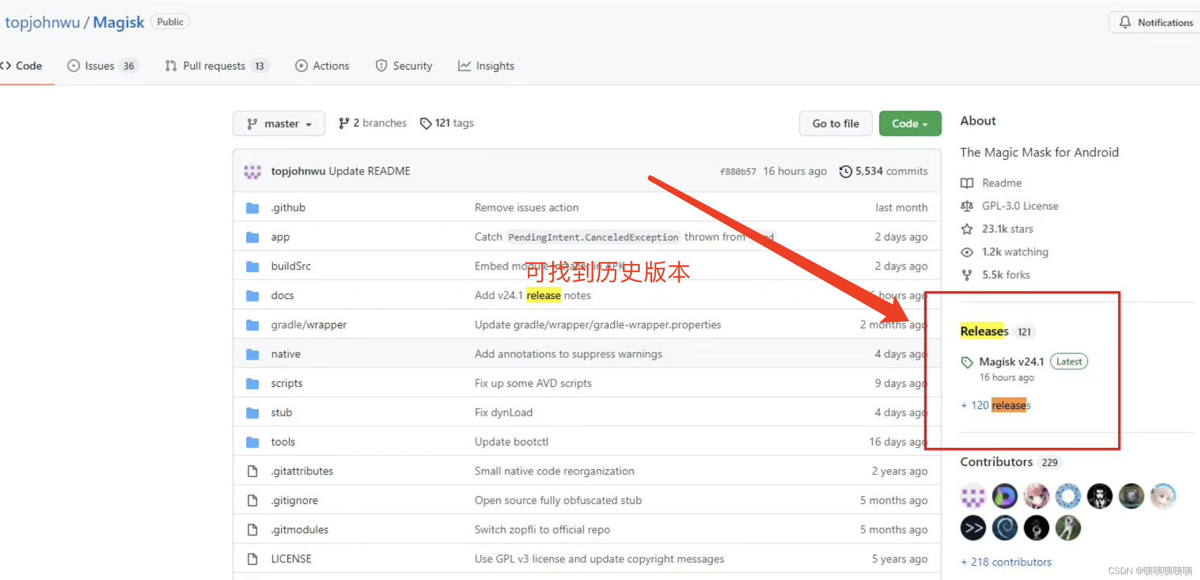Open the native folder
Viewport: 1200px width, 580px height.
tap(286, 354)
